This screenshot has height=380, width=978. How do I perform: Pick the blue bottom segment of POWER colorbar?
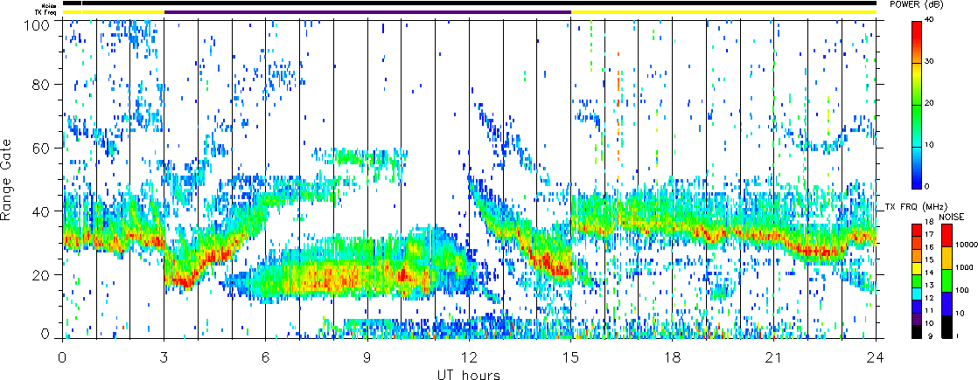click(919, 167)
